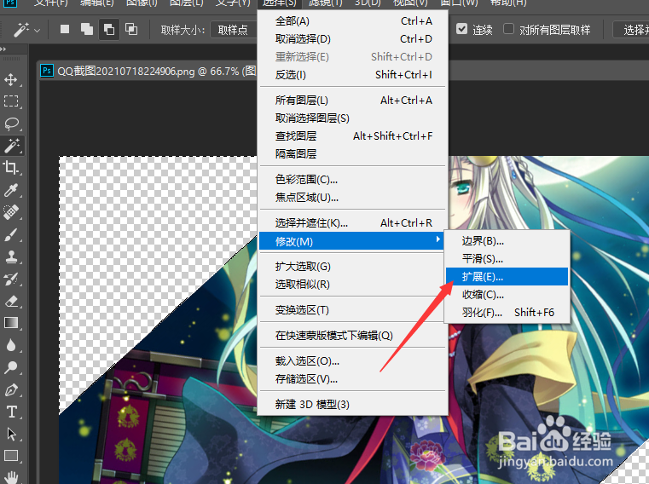The width and height of the screenshot is (649, 484).
Task: Select the Type tool
Action: click(11, 412)
